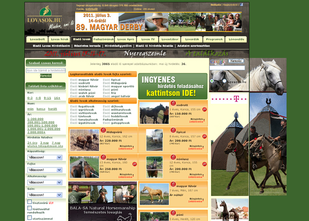Viewport: 309px width, 221px height.
Task: Open the Lovardák tab
Action: point(192,40)
